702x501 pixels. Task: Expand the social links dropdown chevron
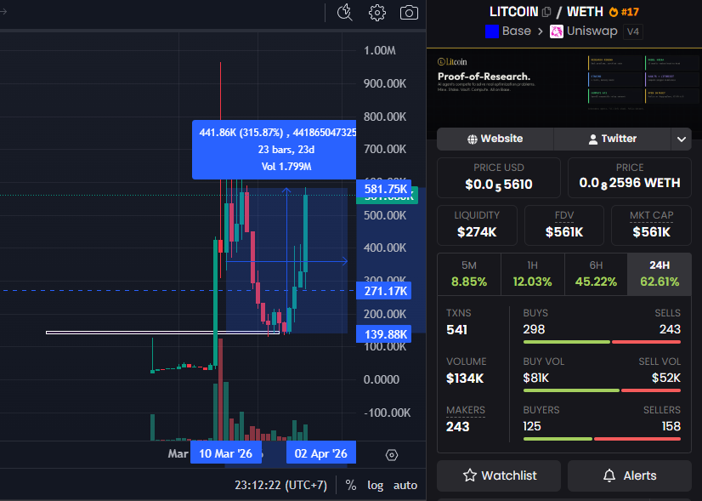pos(682,139)
